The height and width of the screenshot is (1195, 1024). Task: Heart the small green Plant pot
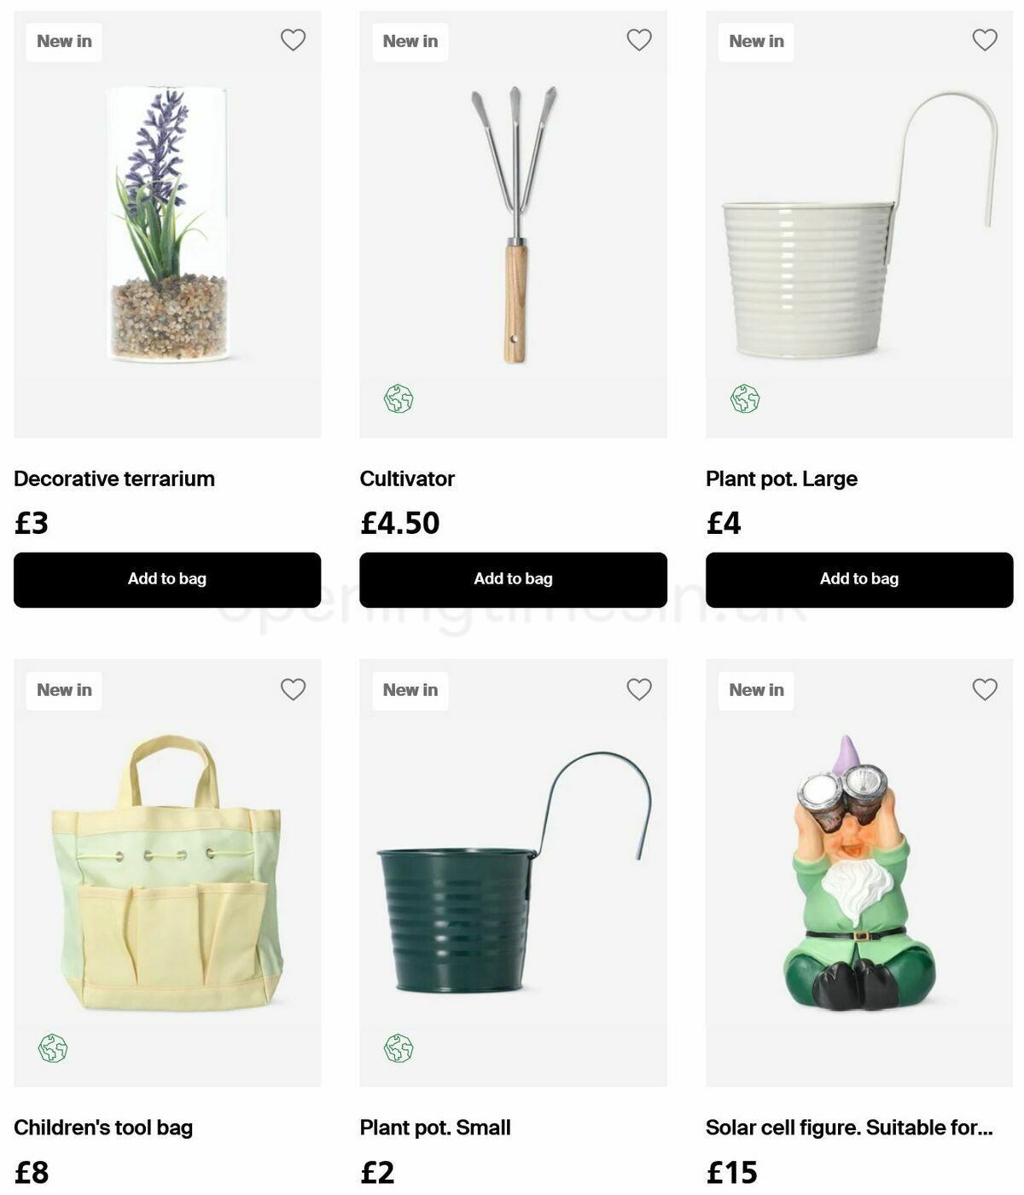click(639, 689)
